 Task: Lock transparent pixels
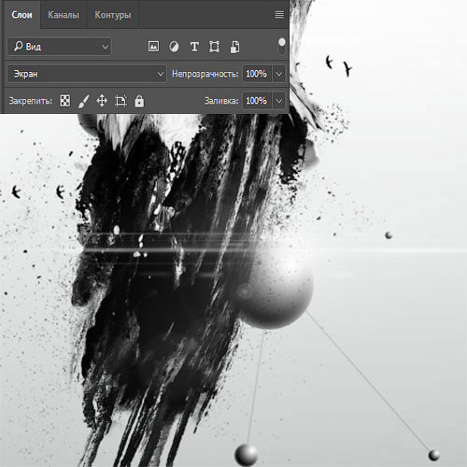(64, 101)
